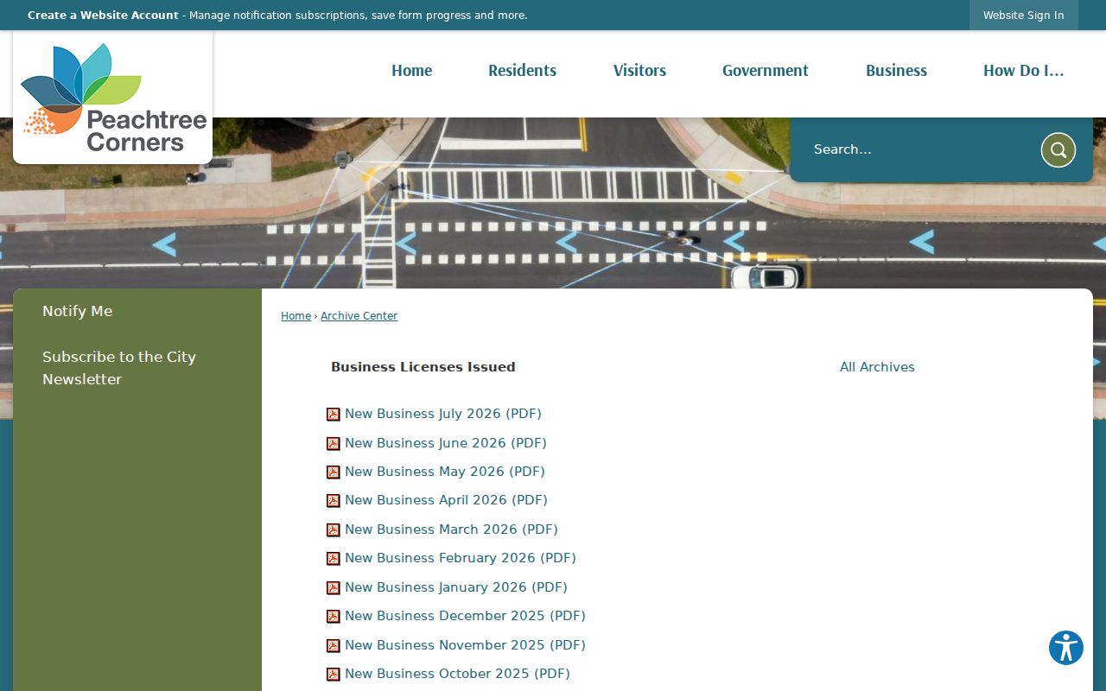Click PDF icon beside New Business July 2026
Image resolution: width=1106 pixels, height=691 pixels.
pos(334,415)
